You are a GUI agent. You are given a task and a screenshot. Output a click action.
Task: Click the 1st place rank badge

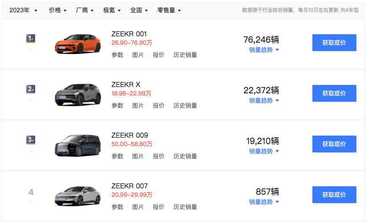(30, 39)
